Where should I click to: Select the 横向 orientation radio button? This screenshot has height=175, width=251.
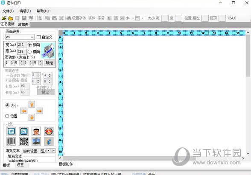tap(29, 51)
